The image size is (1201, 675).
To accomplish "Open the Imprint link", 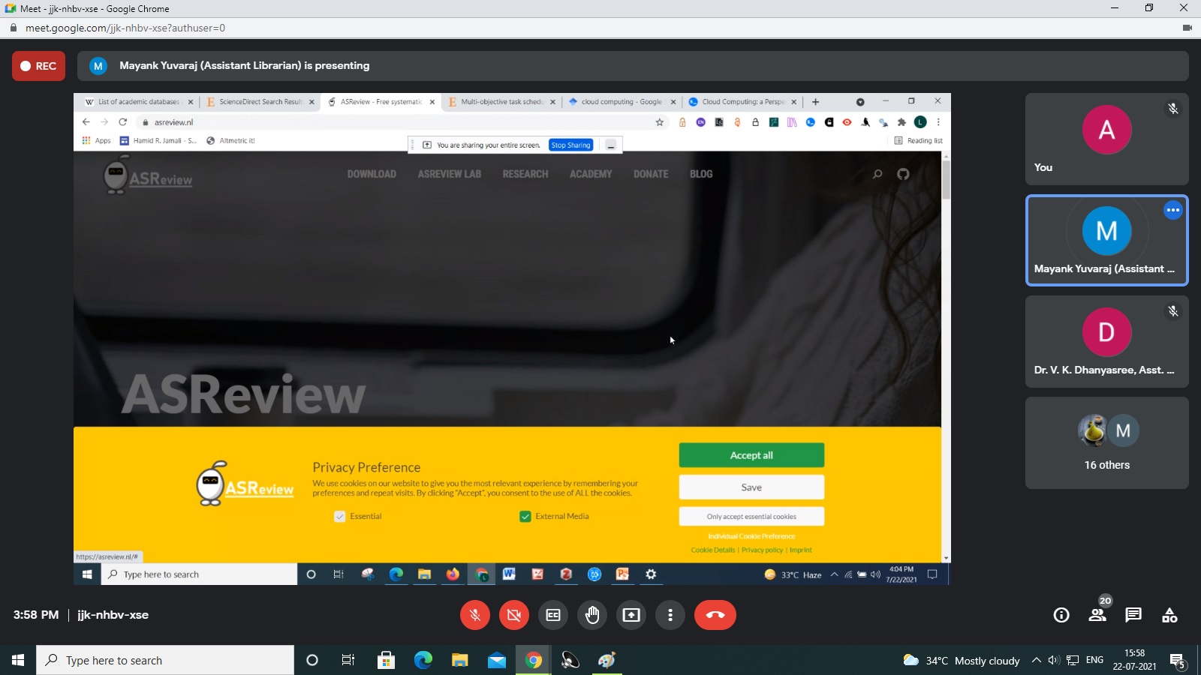I will pyautogui.click(x=801, y=550).
